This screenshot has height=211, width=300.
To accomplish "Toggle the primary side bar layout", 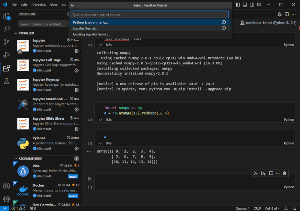I will [x=238, y=4].
